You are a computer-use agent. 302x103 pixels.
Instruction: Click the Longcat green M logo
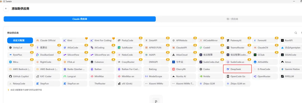pos(65,76)
